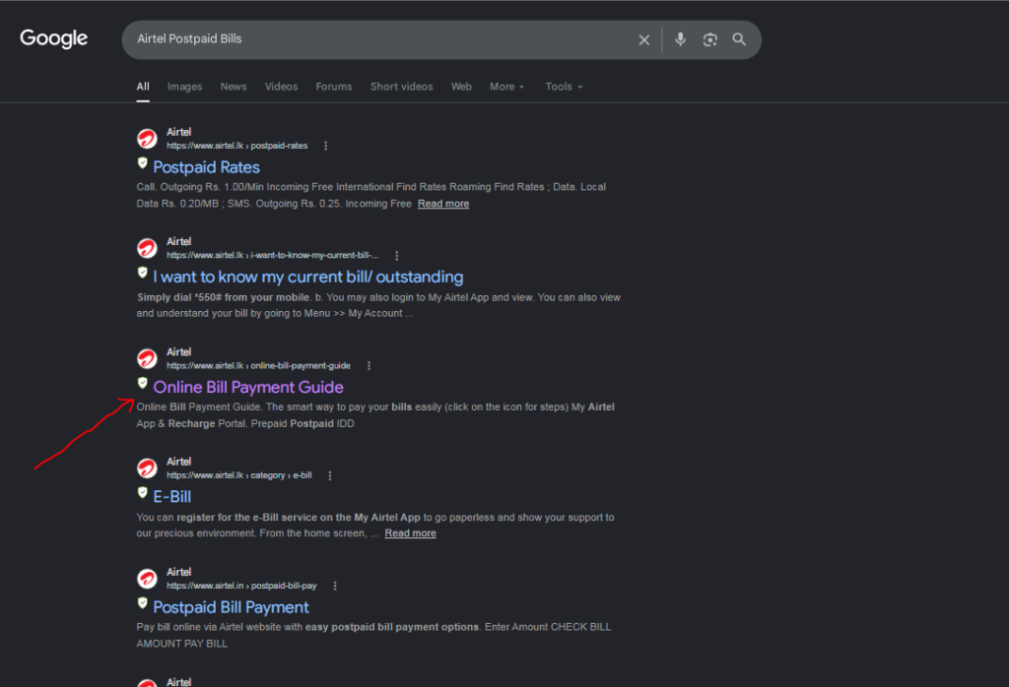Viewport: 1009px width, 687px height.
Task: Click the airtel.lk postpaid-rates URL
Action: [236, 146]
